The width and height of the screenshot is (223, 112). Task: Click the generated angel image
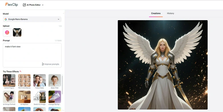163,65
